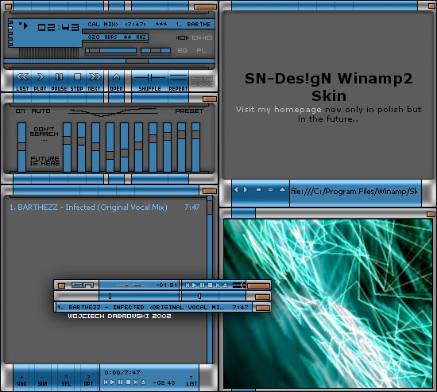This screenshot has width=437, height=392.
Task: Open the equalizer PRESET menu
Action: pos(189,111)
